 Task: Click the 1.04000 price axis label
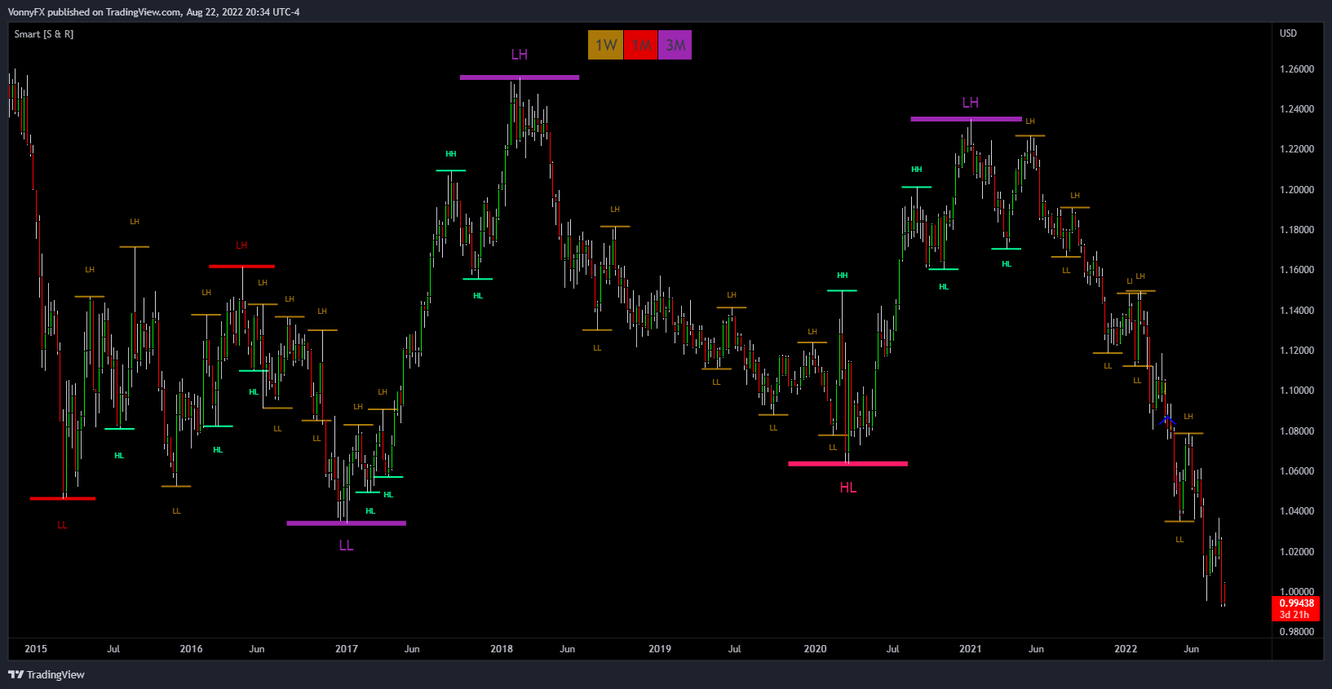pos(1297,511)
